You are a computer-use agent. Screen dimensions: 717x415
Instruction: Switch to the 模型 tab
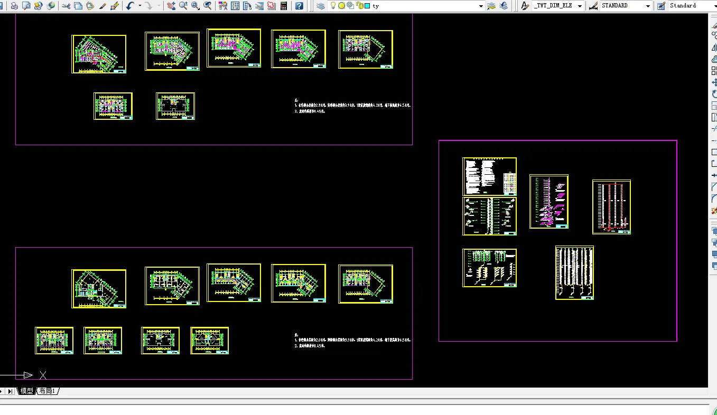[x=26, y=391]
